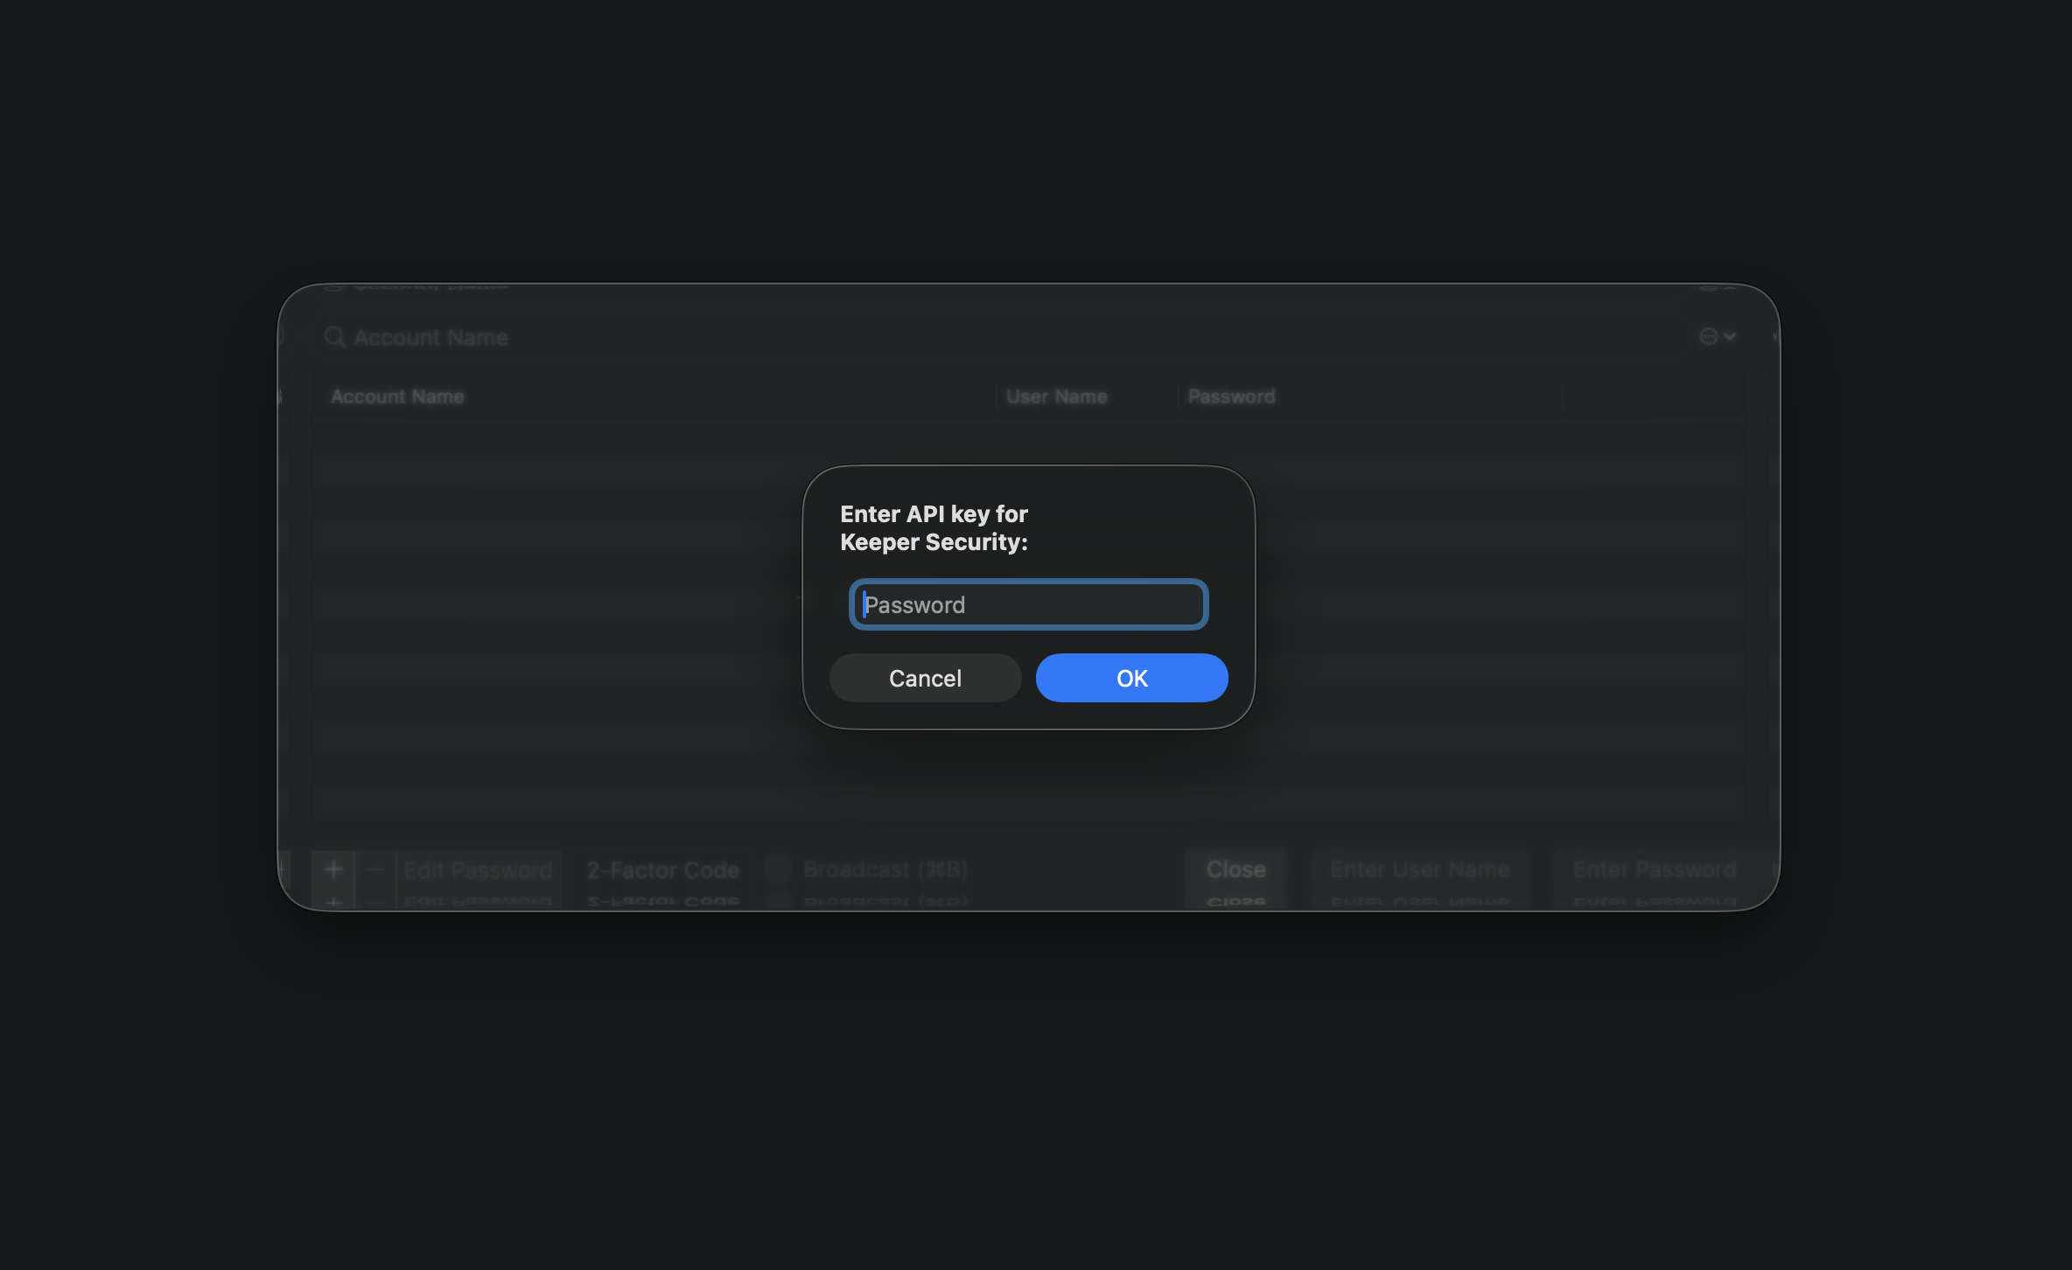Click the minus remove account icon
The height and width of the screenshot is (1270, 2072).
point(376,869)
